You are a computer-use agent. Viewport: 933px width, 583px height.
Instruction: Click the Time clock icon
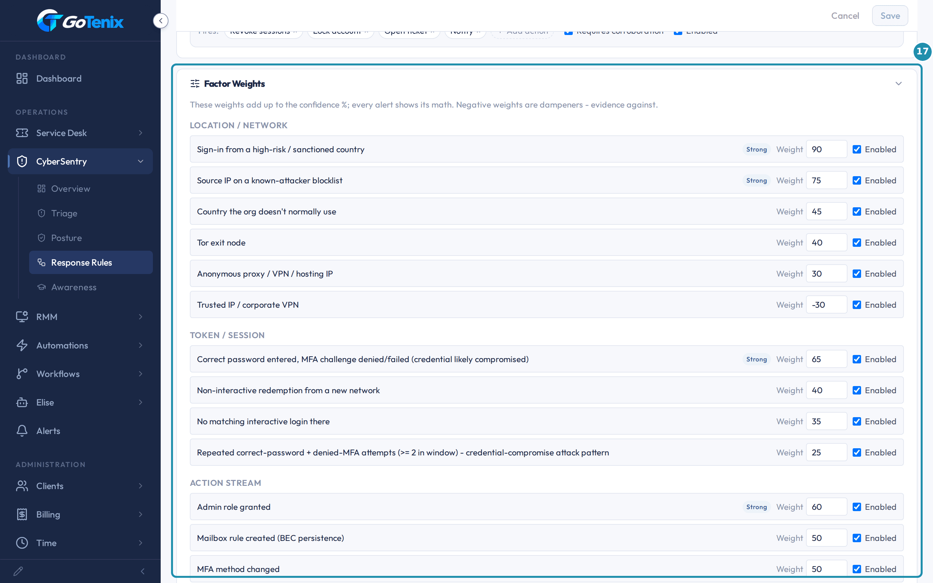point(22,543)
